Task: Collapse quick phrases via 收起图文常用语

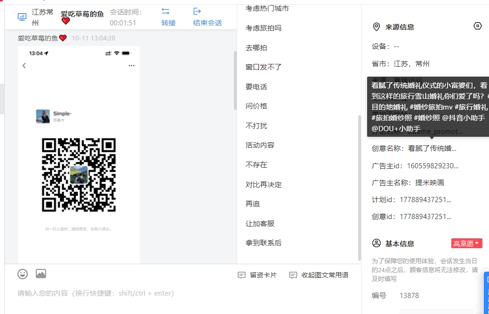Action: pyautogui.click(x=319, y=275)
